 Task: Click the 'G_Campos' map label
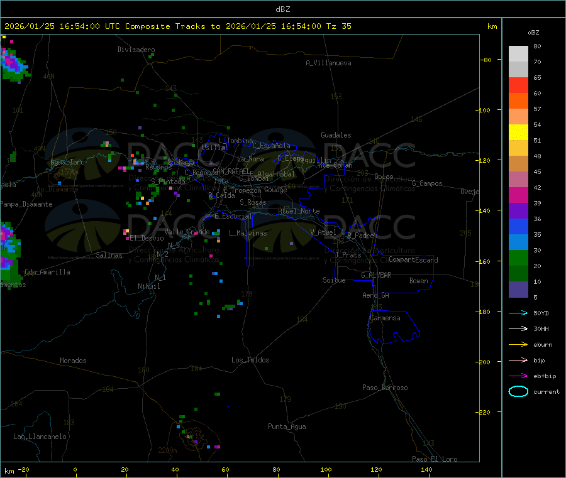[x=427, y=183]
